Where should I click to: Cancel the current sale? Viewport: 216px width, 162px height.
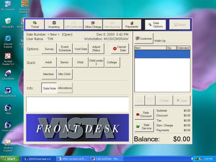[x=120, y=49]
